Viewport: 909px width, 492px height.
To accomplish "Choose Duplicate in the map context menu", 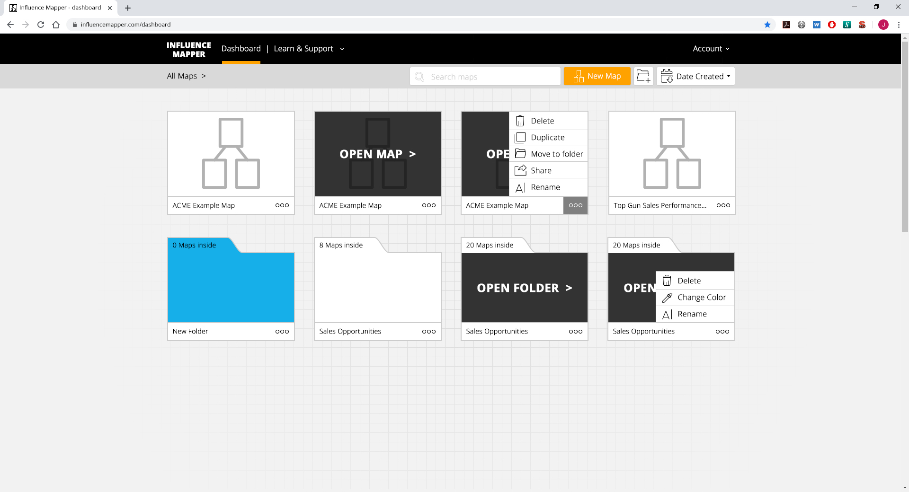I will tap(548, 138).
